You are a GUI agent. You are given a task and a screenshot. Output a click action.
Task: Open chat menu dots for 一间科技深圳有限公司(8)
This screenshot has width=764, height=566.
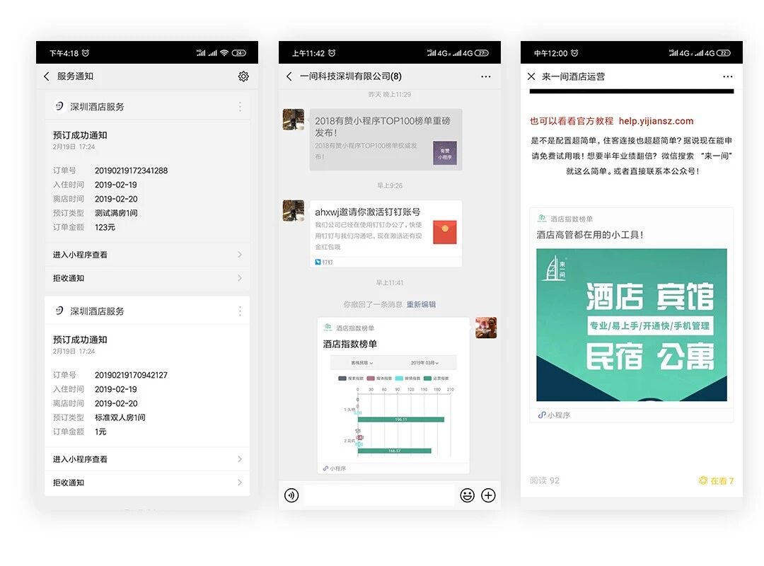point(486,76)
